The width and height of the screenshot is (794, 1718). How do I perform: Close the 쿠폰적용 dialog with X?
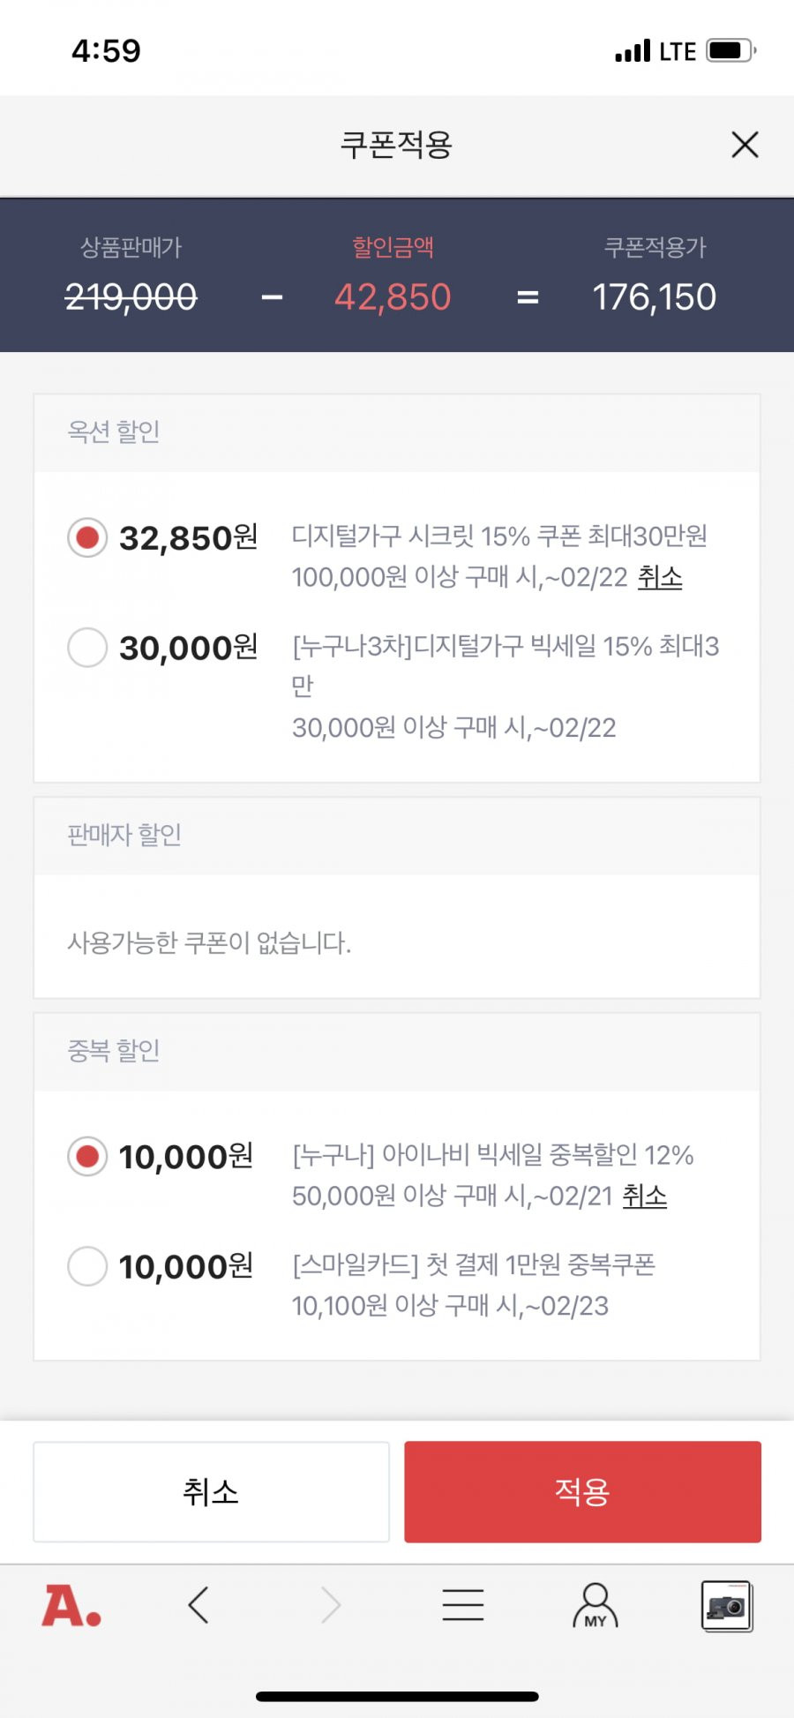pos(745,145)
